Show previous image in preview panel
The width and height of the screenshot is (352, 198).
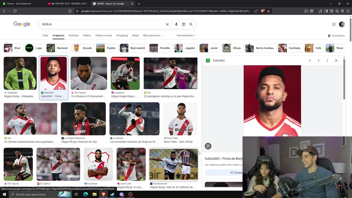[x=310, y=61]
